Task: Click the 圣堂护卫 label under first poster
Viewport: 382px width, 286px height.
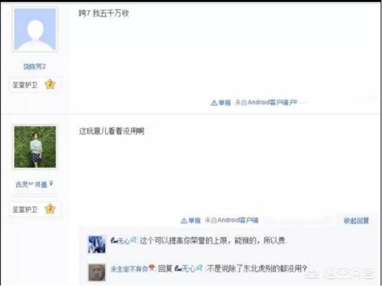Action: (25, 85)
